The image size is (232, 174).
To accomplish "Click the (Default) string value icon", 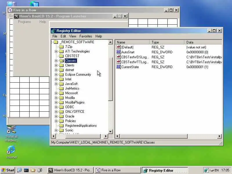I will tap(119, 47).
